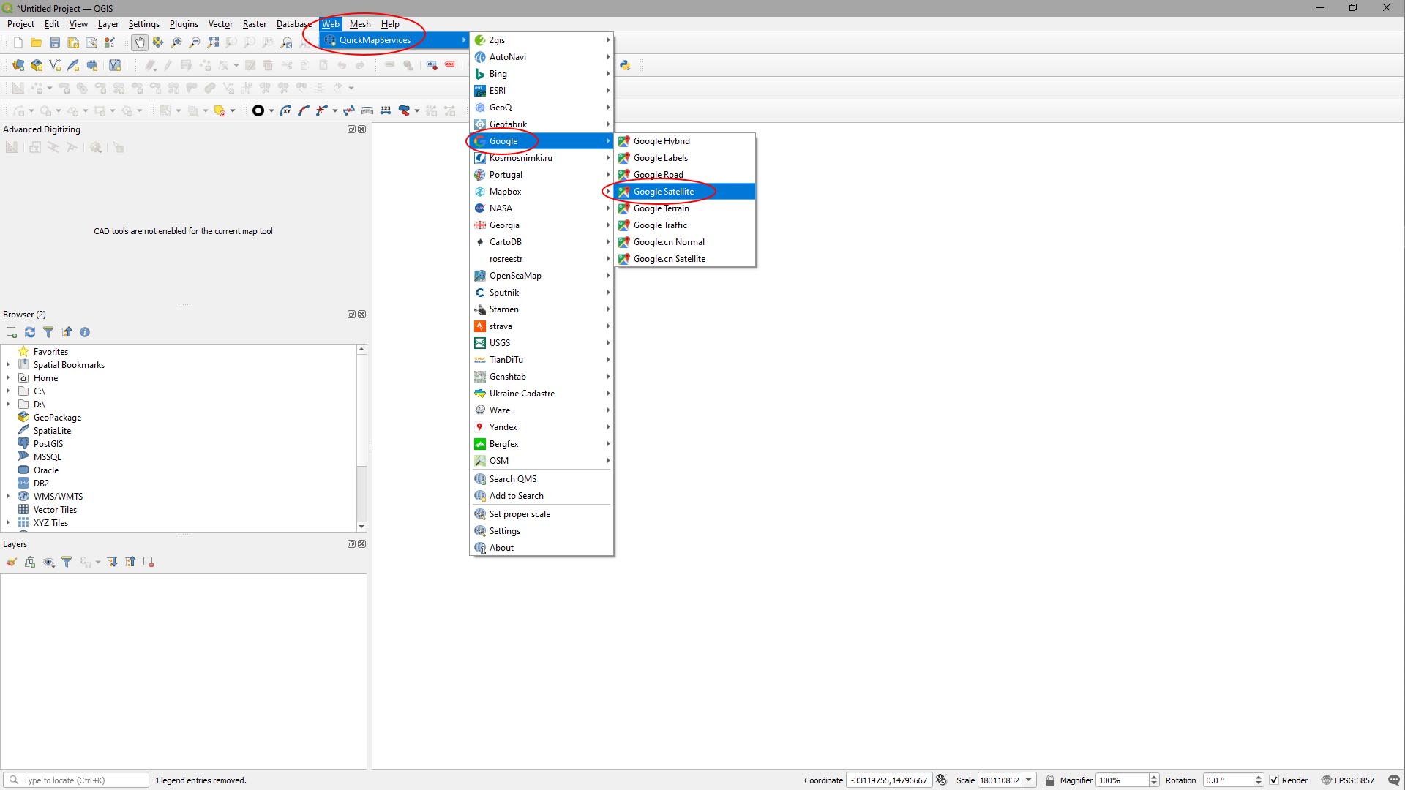This screenshot has height=790, width=1405.
Task: Click the Python console icon in toolbar
Action: click(625, 65)
